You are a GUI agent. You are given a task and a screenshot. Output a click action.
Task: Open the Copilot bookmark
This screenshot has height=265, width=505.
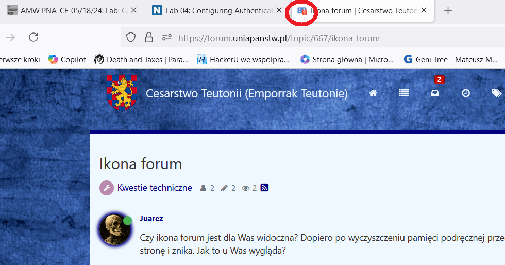click(x=67, y=60)
